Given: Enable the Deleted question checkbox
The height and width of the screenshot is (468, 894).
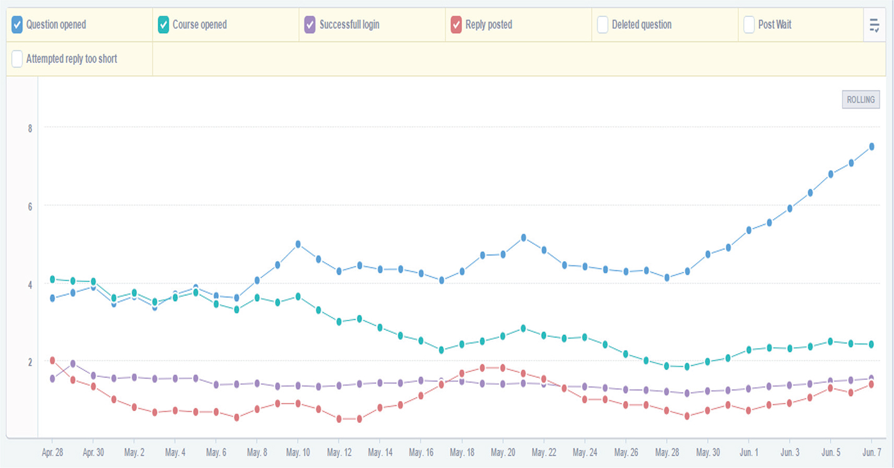Looking at the screenshot, I should pyautogui.click(x=603, y=25).
